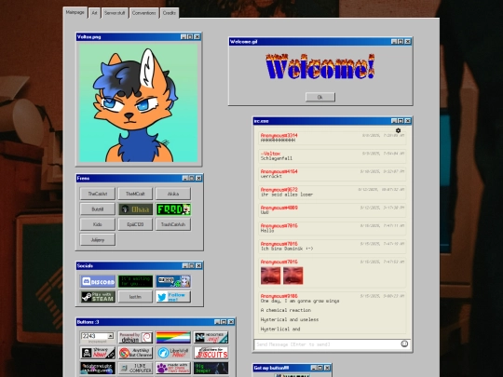Click the message "Ich bins Dominik"
Screen dimensions: 503x377
[287, 249]
